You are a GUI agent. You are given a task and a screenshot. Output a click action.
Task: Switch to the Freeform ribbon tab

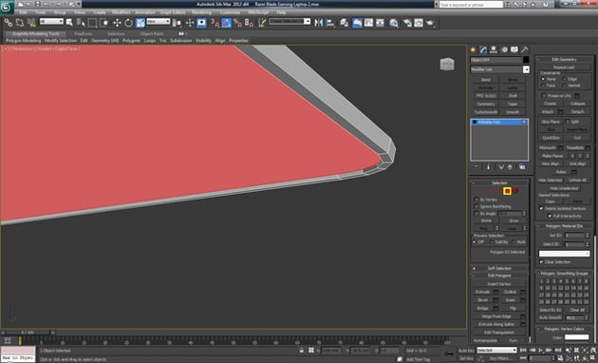[x=84, y=33]
